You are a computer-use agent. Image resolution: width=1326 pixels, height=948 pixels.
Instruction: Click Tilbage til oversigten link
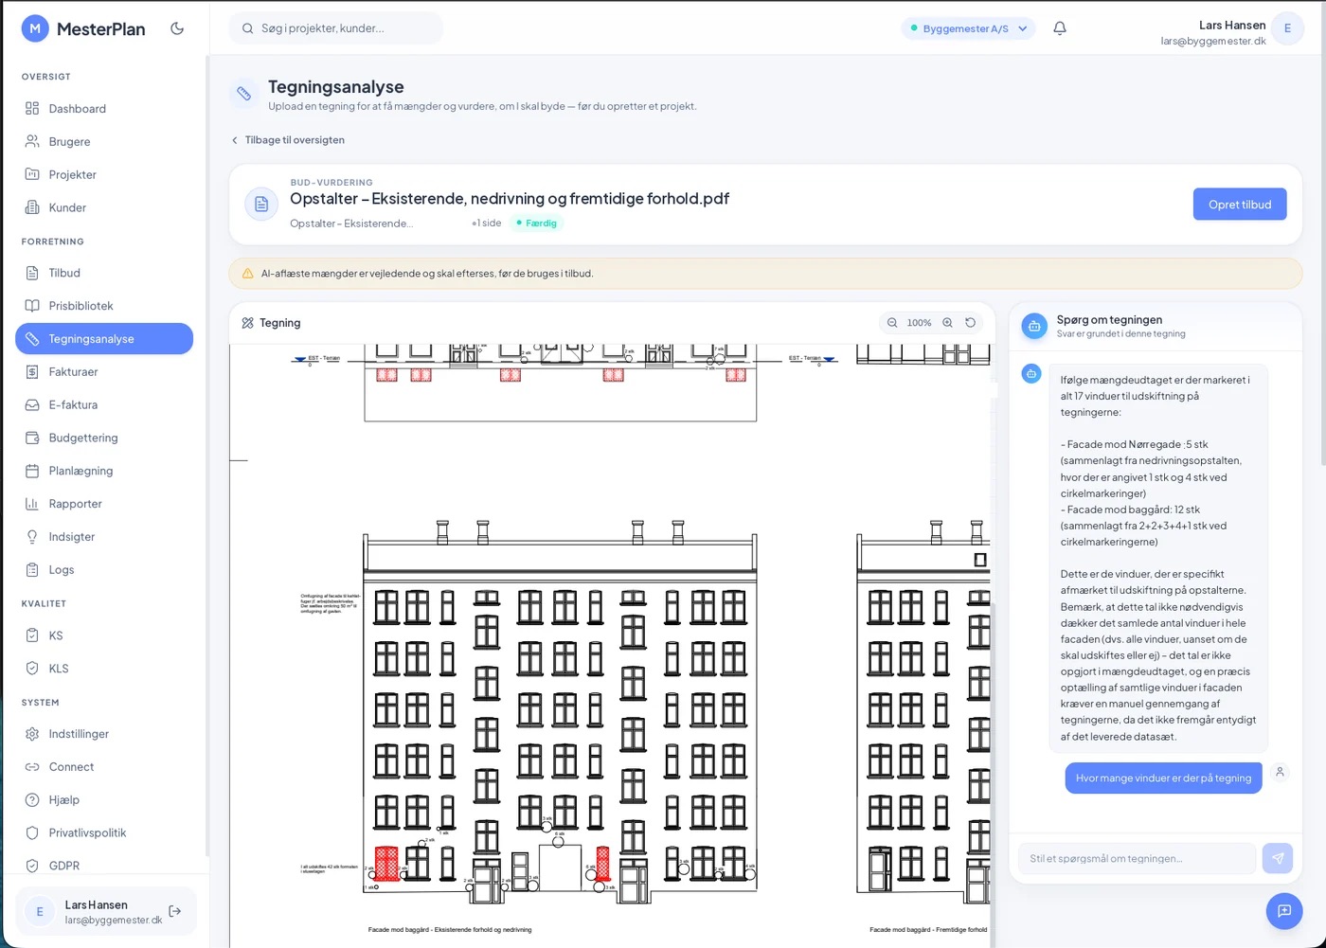coord(288,140)
